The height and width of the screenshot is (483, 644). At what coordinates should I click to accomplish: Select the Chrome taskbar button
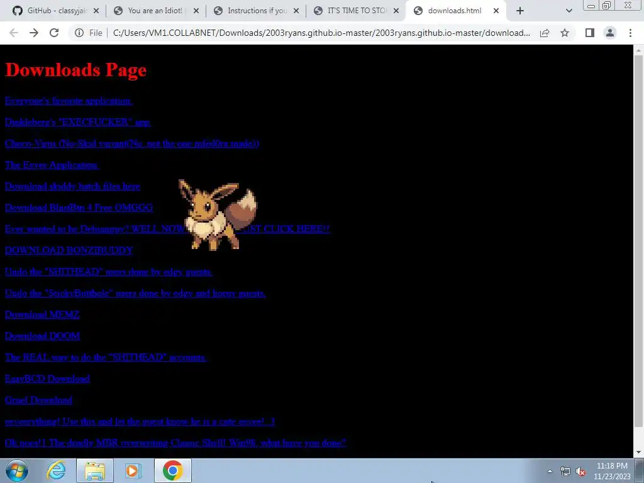[172, 470]
